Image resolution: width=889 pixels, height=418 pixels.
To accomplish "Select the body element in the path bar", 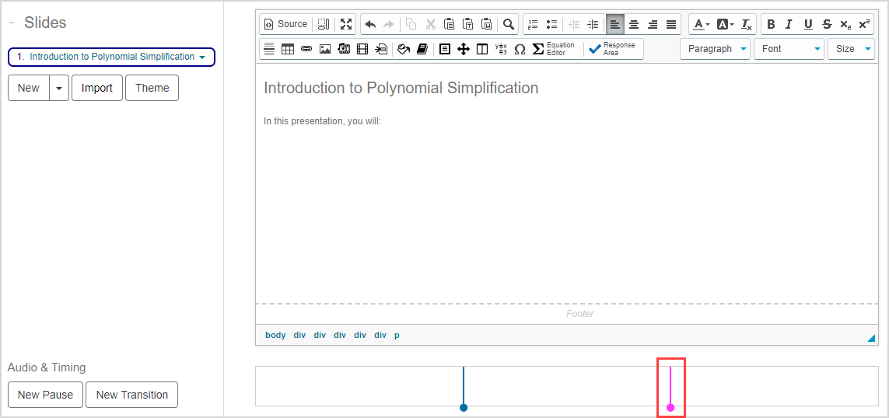I will tap(275, 335).
